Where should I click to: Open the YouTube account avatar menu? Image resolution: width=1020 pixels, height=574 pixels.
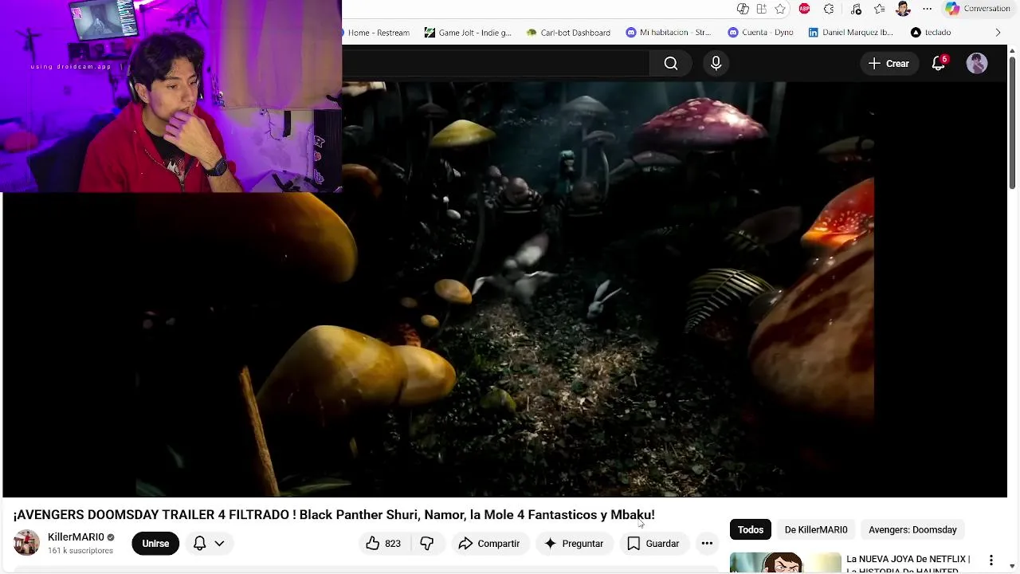(977, 64)
